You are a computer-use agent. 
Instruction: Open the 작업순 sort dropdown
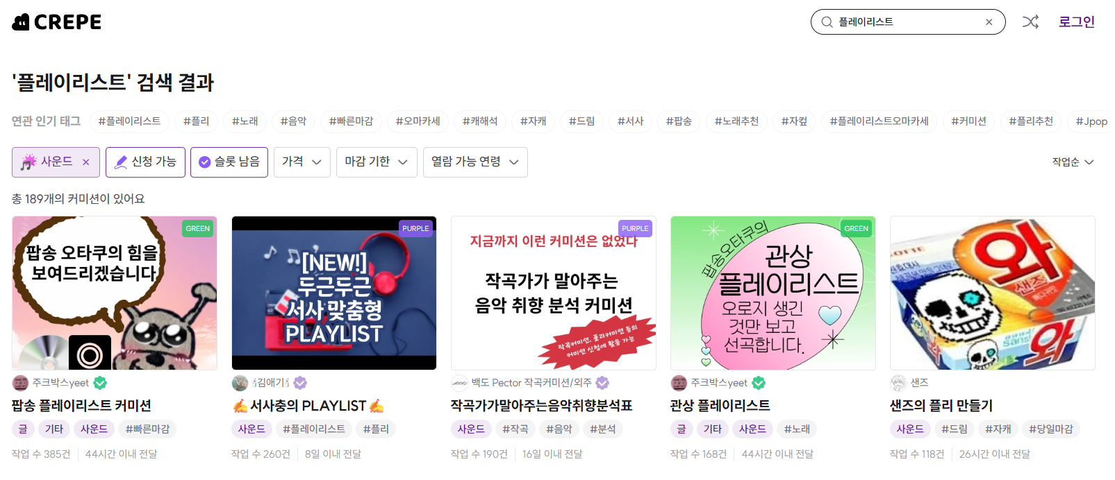click(1073, 162)
